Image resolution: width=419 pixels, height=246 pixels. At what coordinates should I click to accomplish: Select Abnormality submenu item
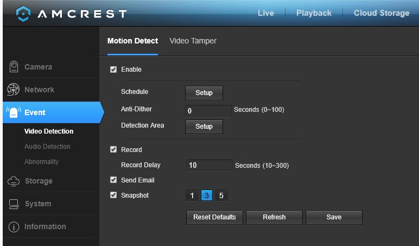coord(41,162)
